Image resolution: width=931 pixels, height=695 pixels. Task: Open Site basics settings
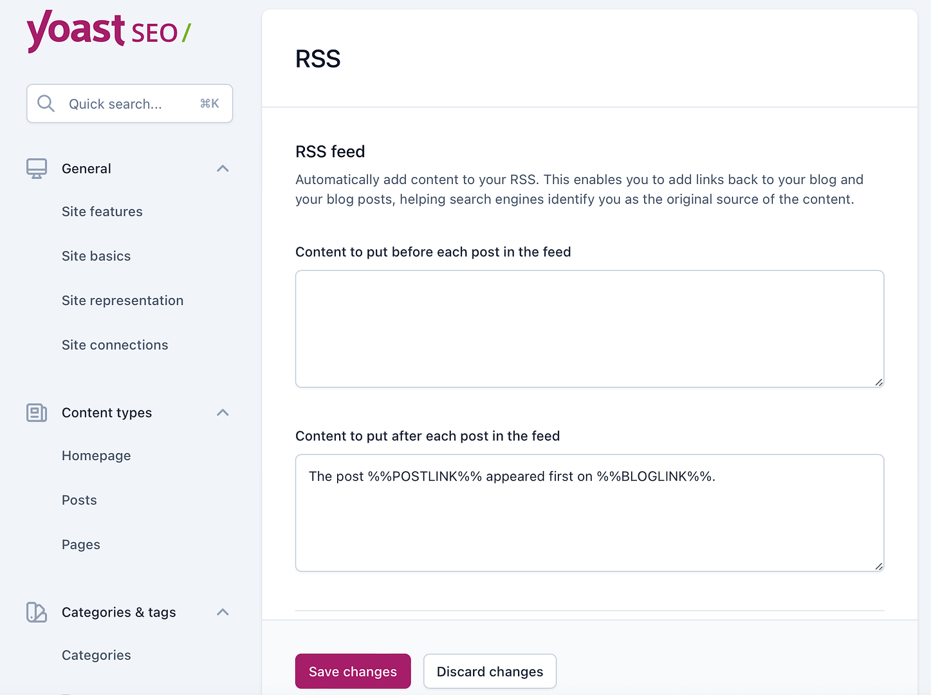(x=96, y=255)
